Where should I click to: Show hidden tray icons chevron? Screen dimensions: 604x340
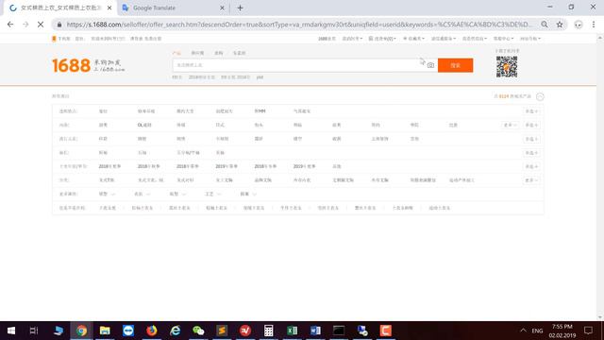coord(523,331)
